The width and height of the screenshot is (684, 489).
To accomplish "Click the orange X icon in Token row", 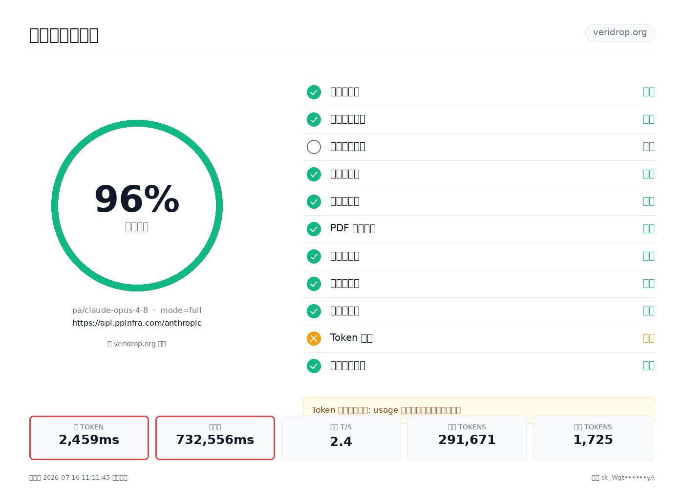I will (314, 338).
